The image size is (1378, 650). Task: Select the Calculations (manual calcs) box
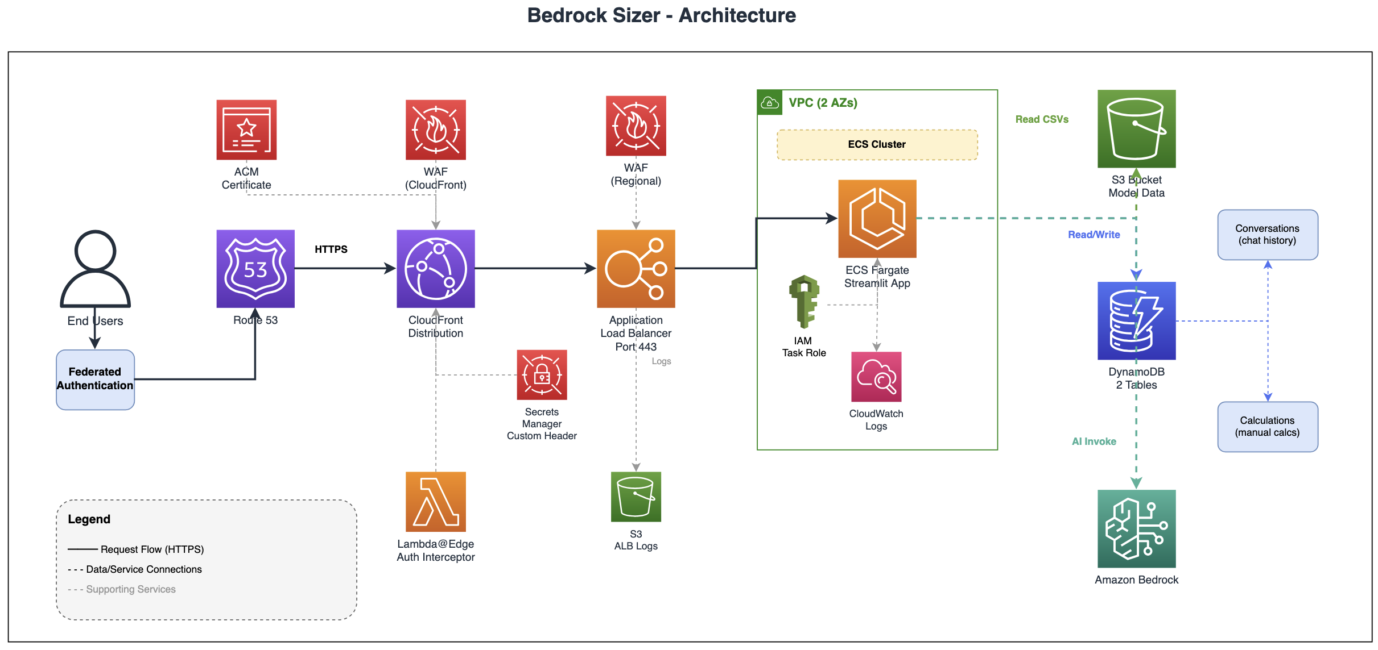(x=1268, y=427)
